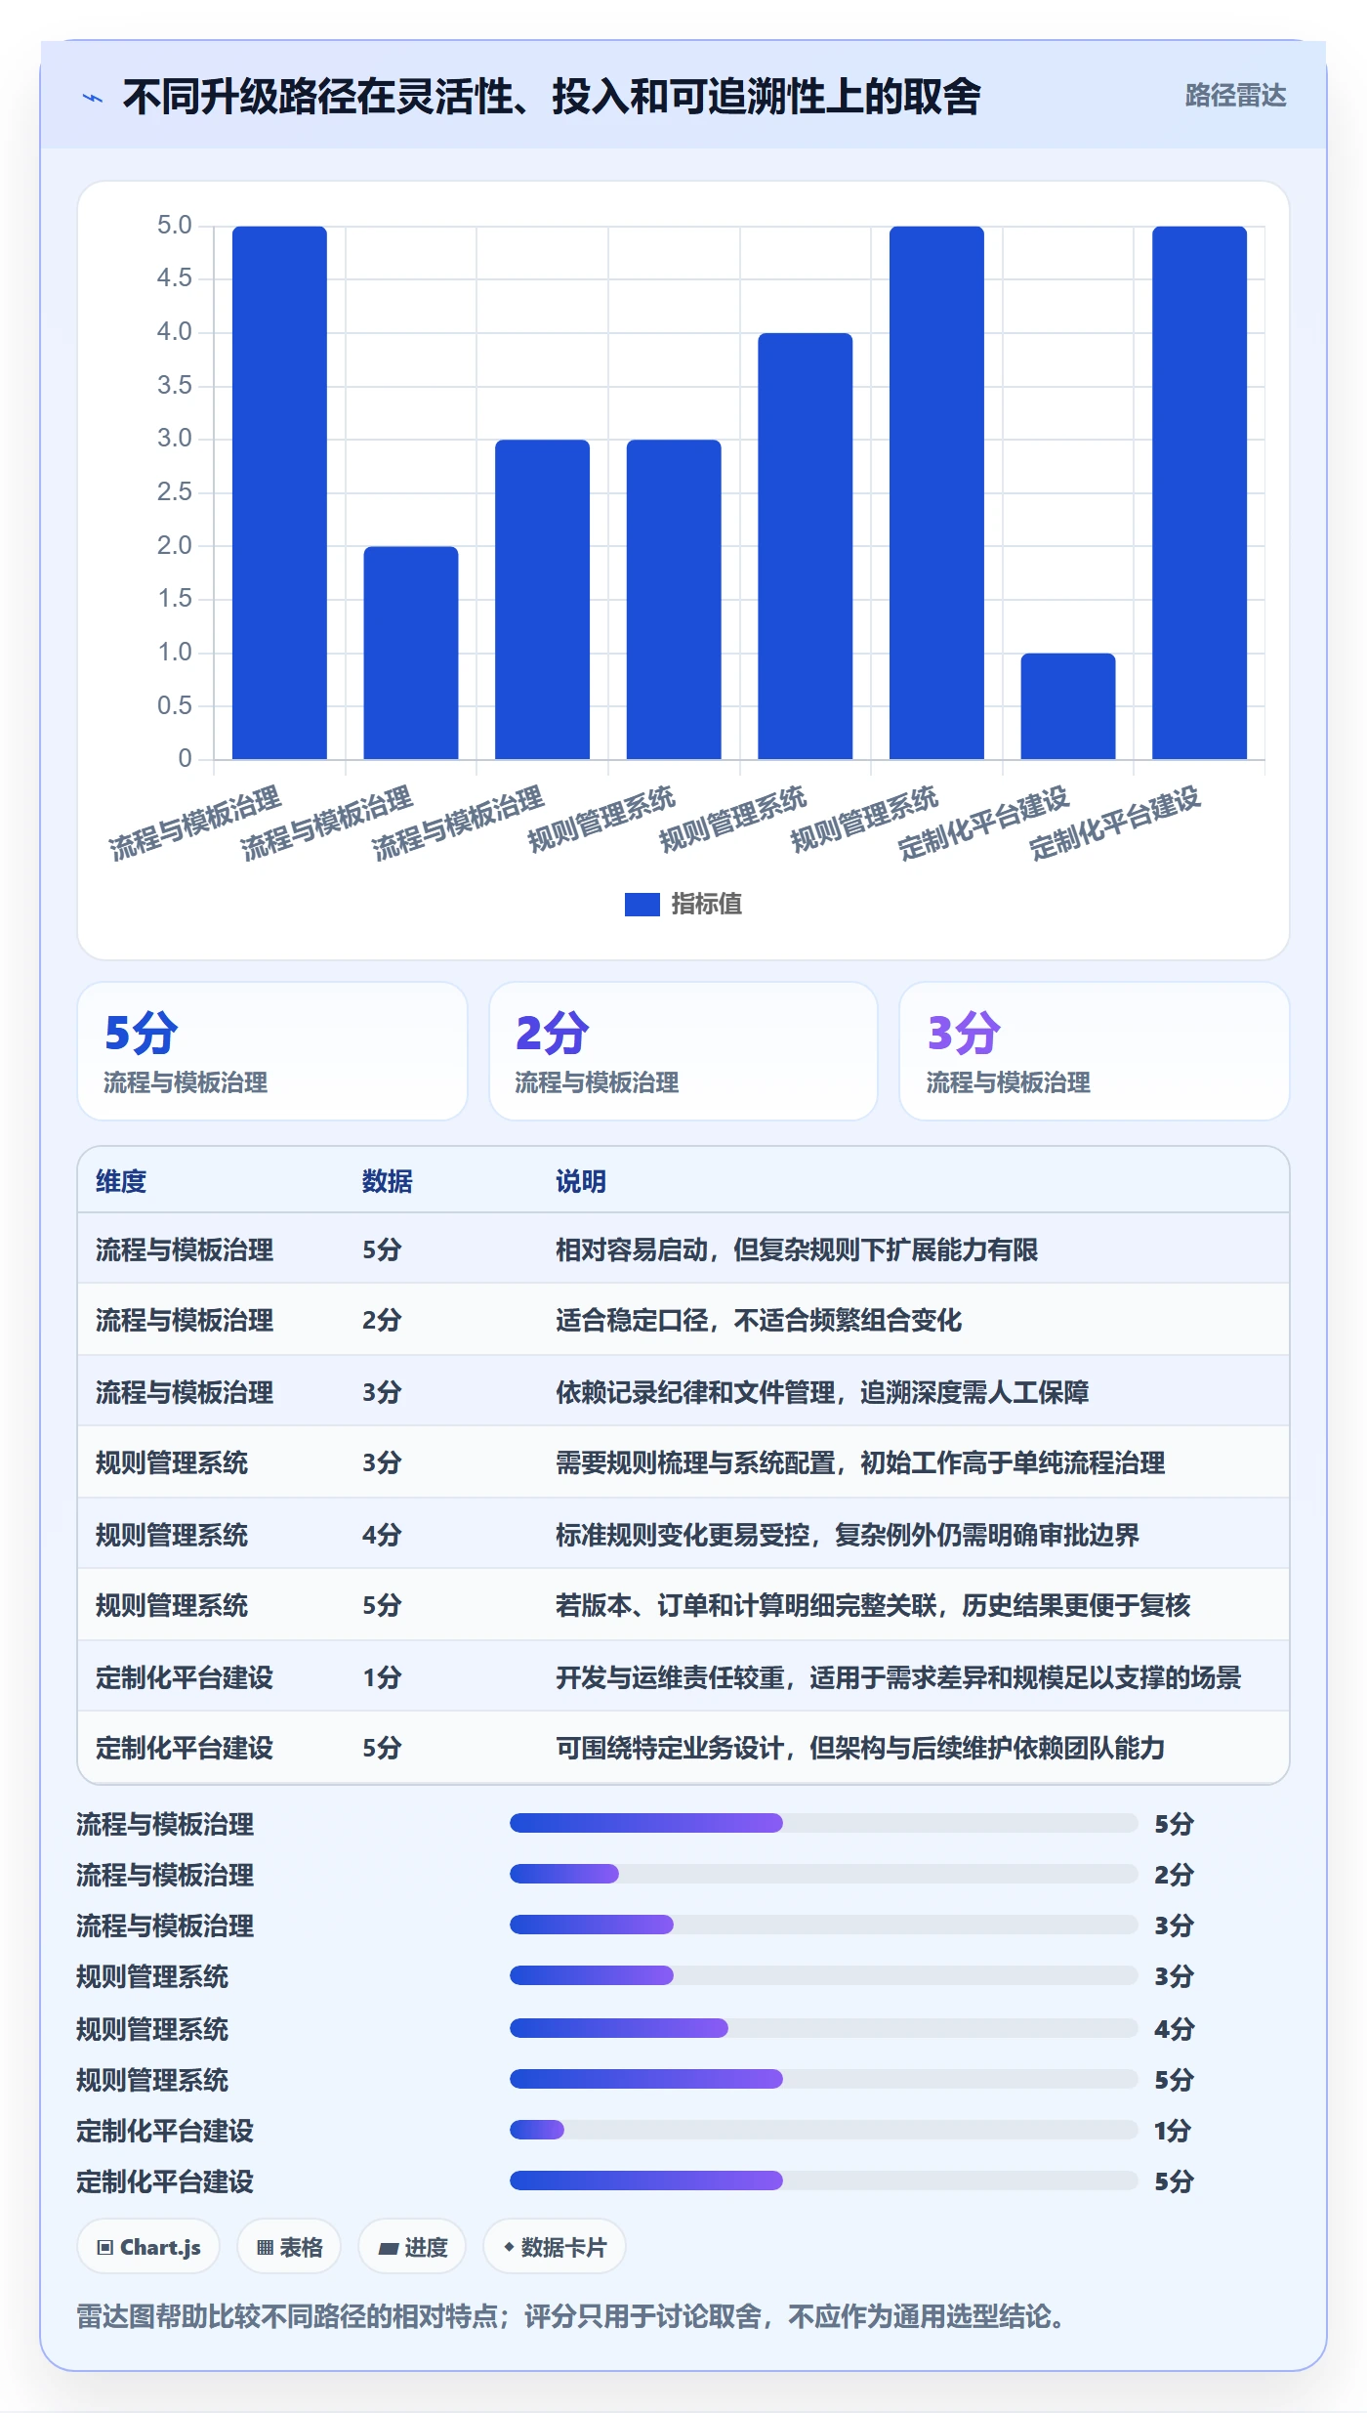
Task: Click the table's 4分 data cell
Action: coord(382,1535)
